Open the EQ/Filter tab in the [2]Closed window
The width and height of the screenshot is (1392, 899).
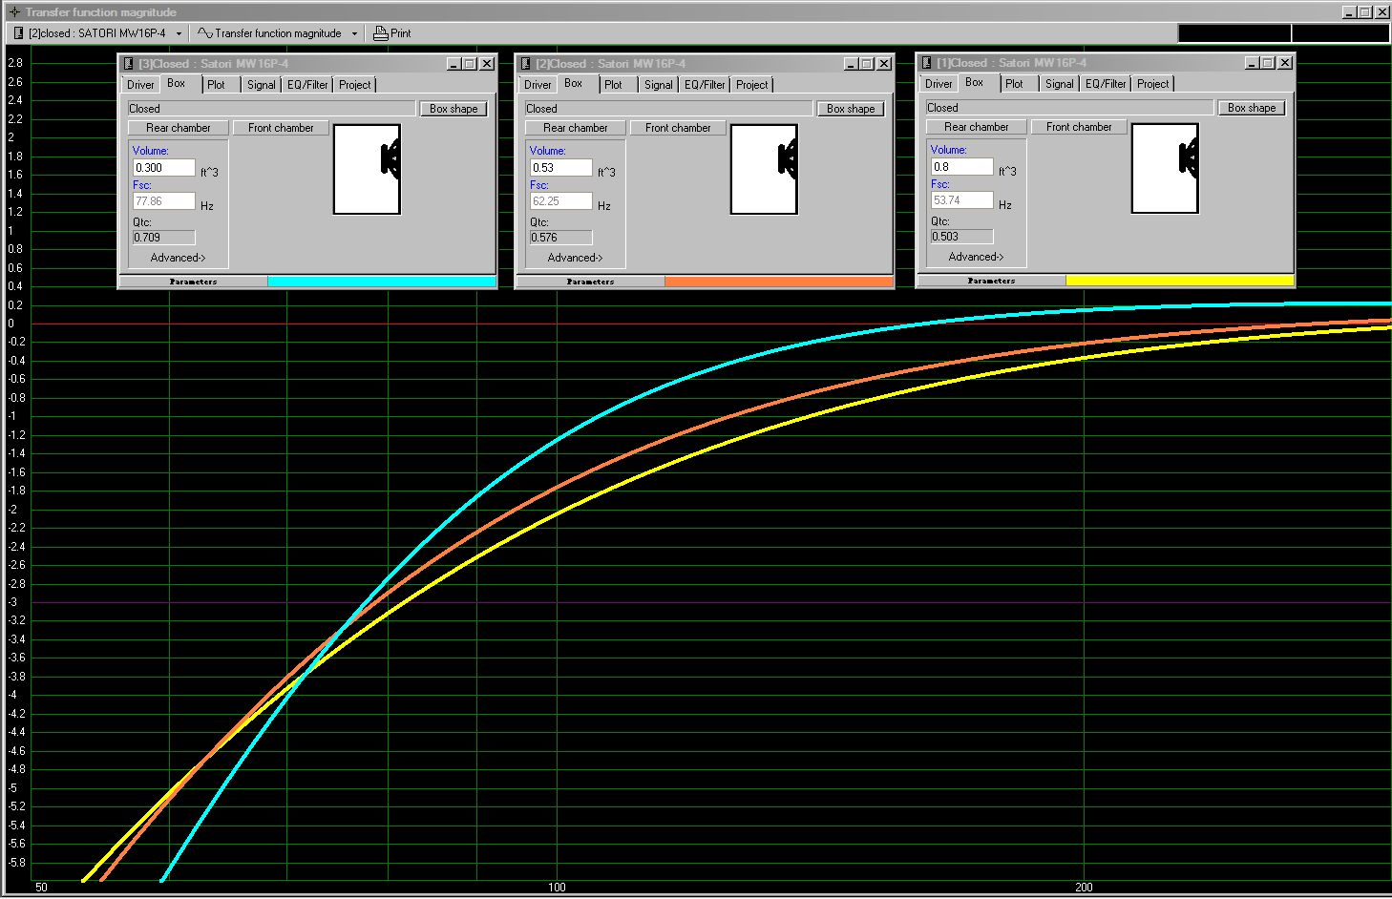(x=705, y=85)
